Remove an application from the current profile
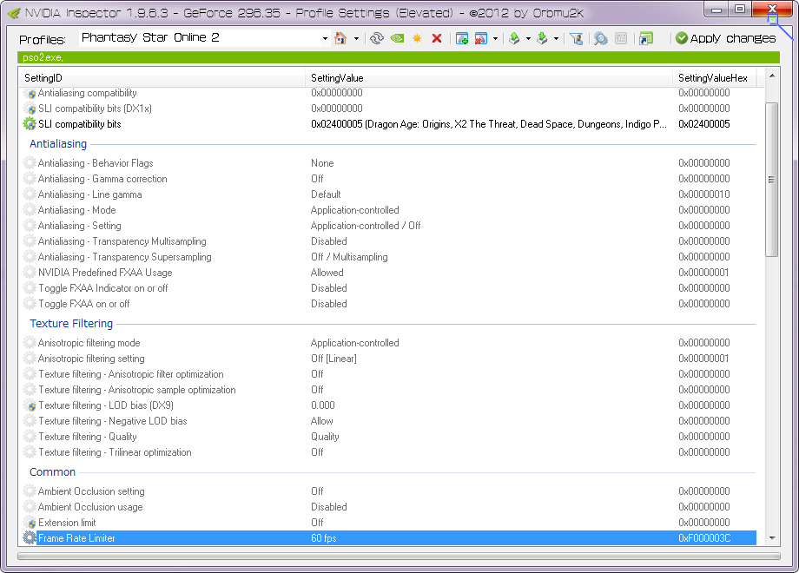Image resolution: width=799 pixels, height=573 pixels. coord(480,38)
